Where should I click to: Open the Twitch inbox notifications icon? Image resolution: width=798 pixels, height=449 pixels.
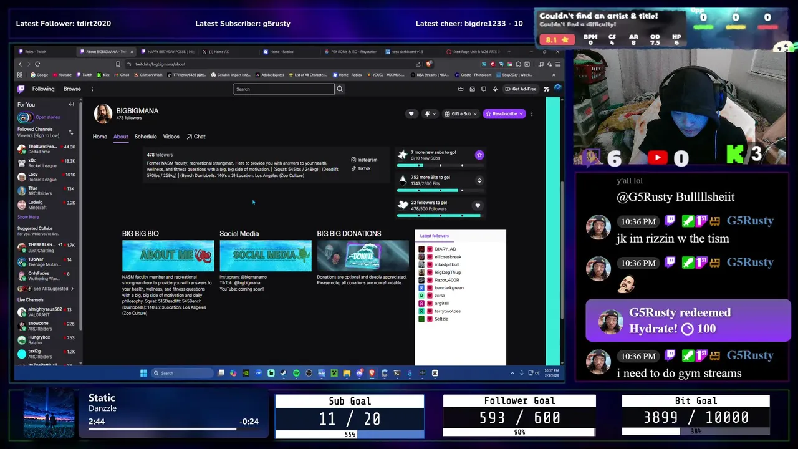472,89
